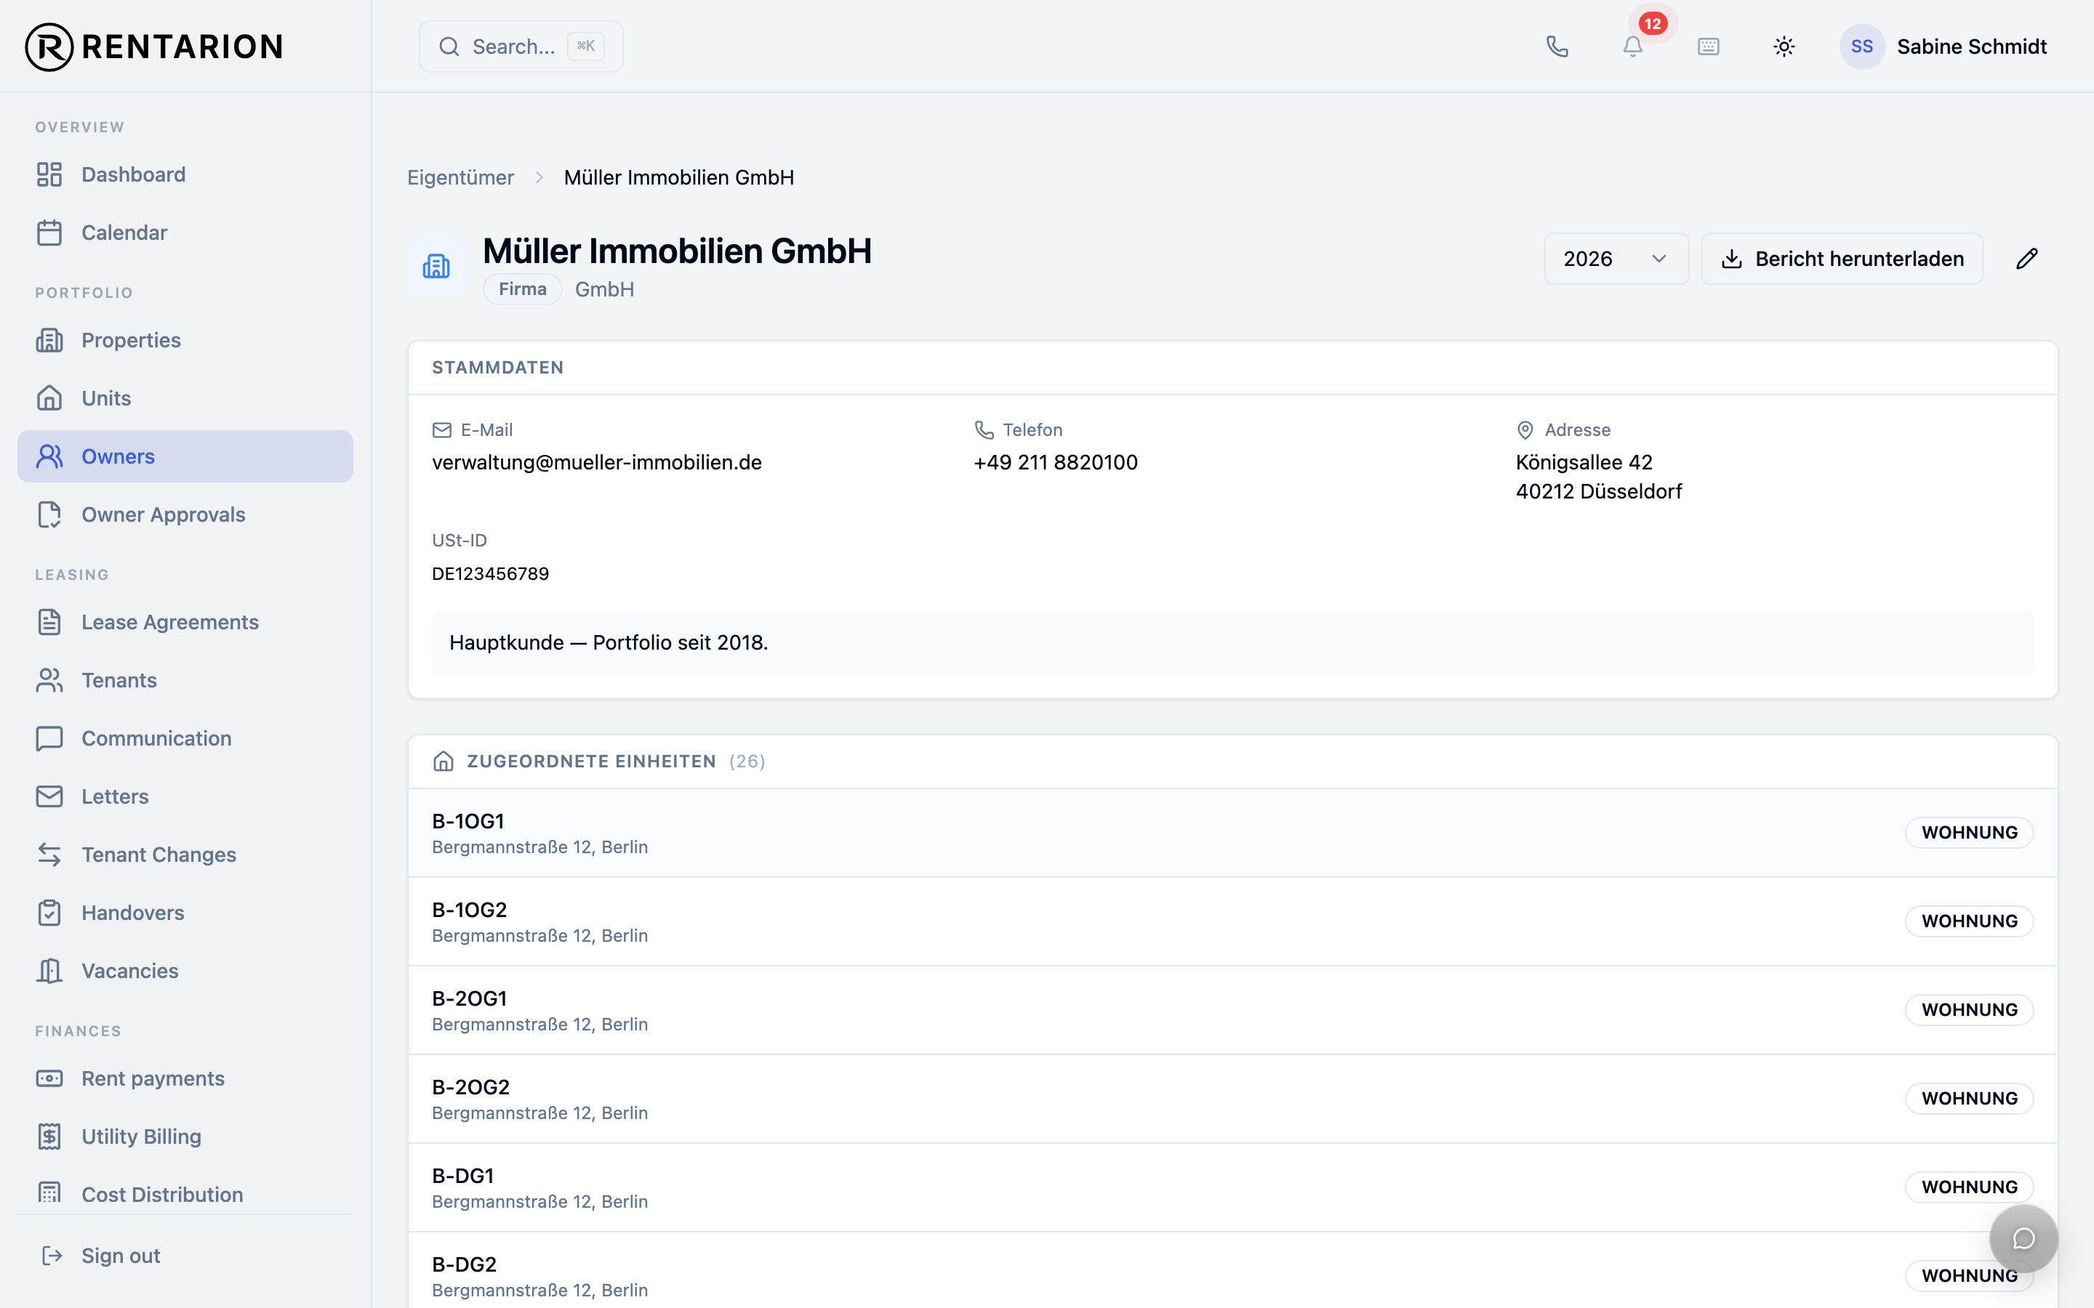Click the Lease Agreements file icon
2094x1308 pixels.
pos(49,622)
